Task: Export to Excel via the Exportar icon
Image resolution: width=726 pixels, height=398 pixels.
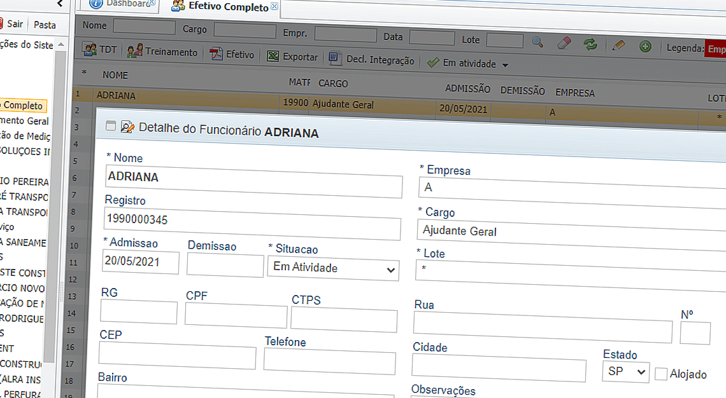Action: pos(274,56)
